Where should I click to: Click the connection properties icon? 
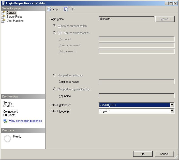[5, 121]
